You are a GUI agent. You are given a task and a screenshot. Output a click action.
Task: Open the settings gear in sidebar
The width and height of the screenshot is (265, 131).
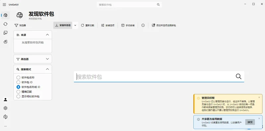point(5,108)
